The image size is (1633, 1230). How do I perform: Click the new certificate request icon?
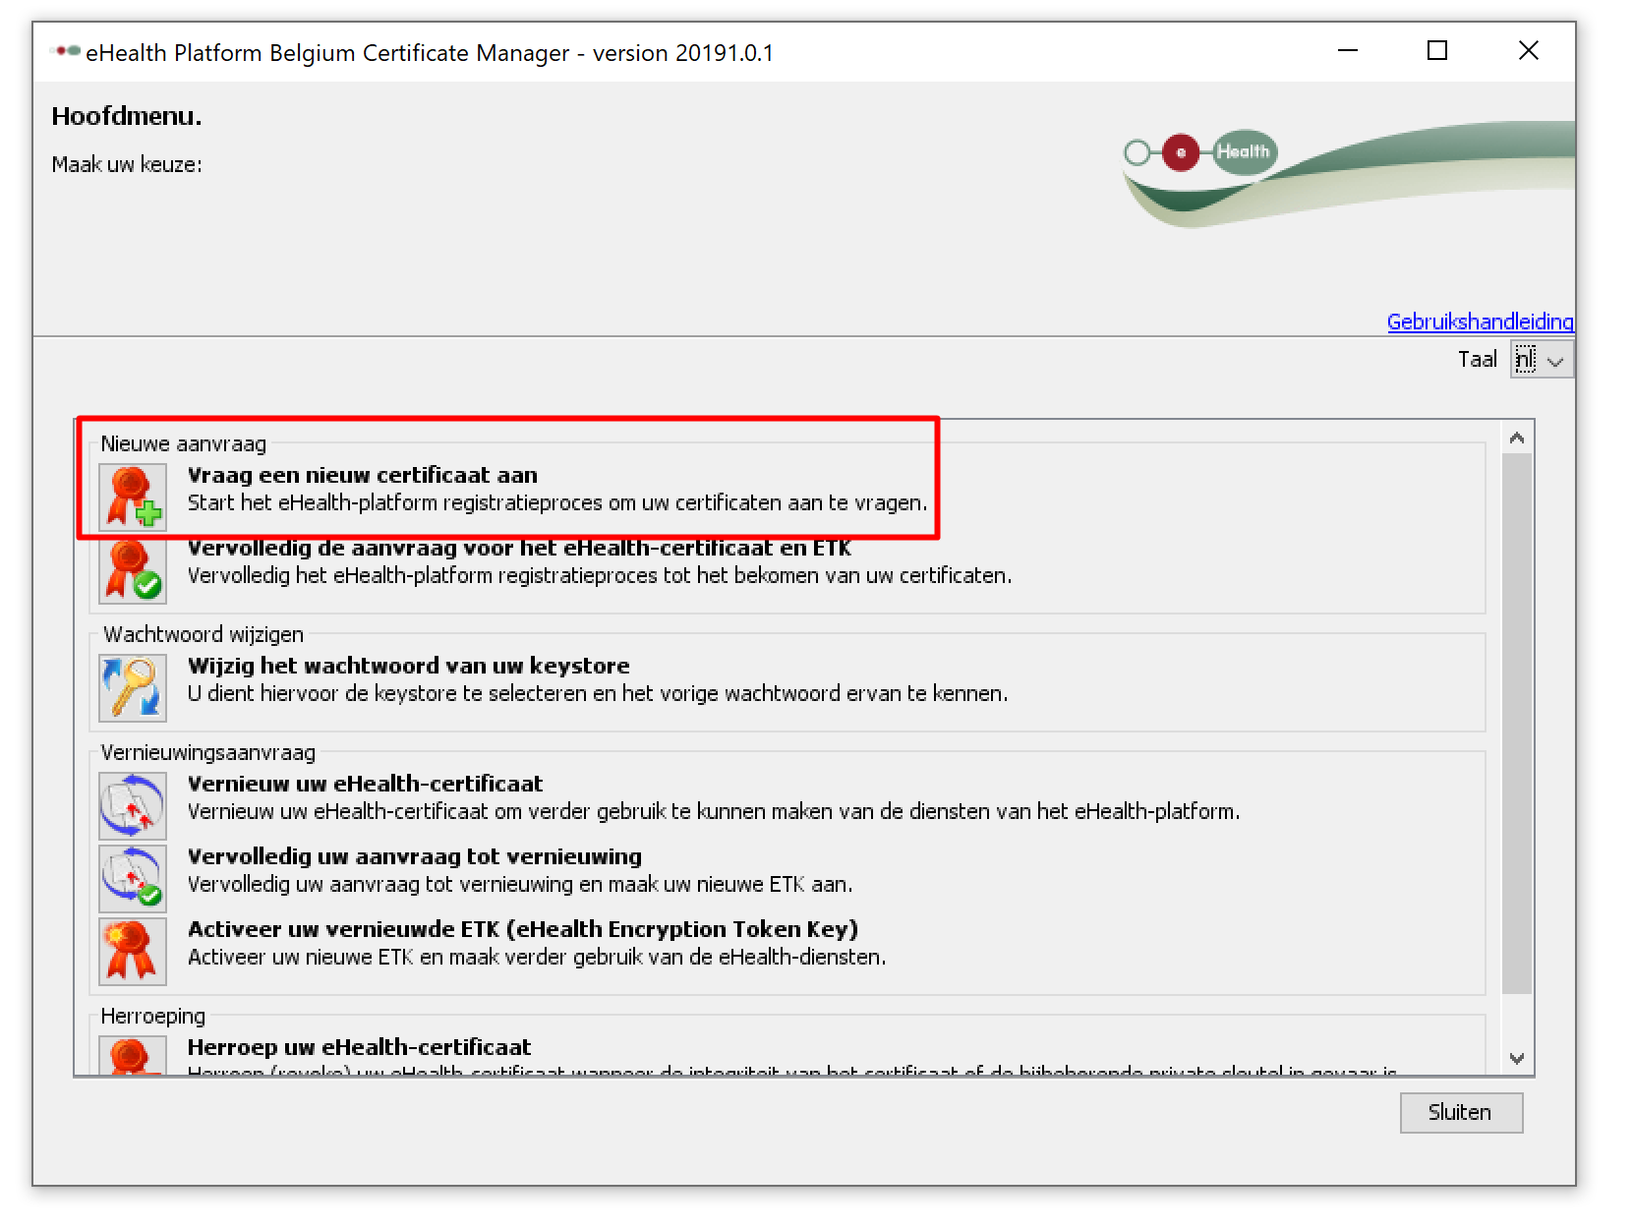[133, 498]
